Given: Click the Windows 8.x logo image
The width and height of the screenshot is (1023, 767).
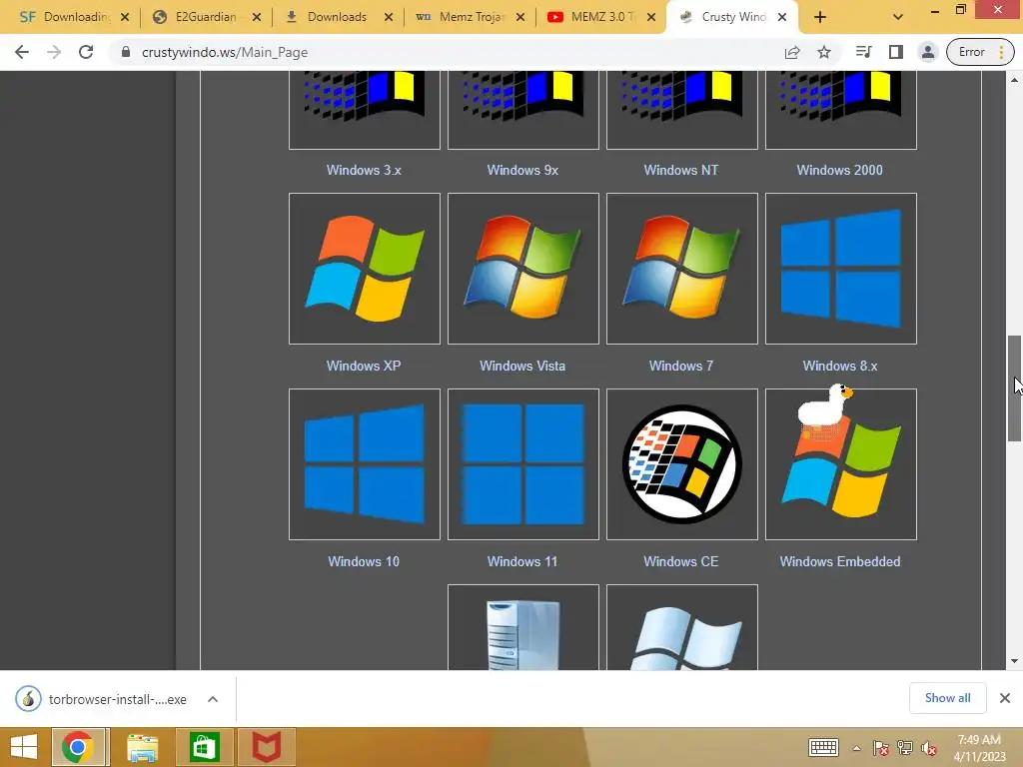Looking at the screenshot, I should (x=841, y=268).
